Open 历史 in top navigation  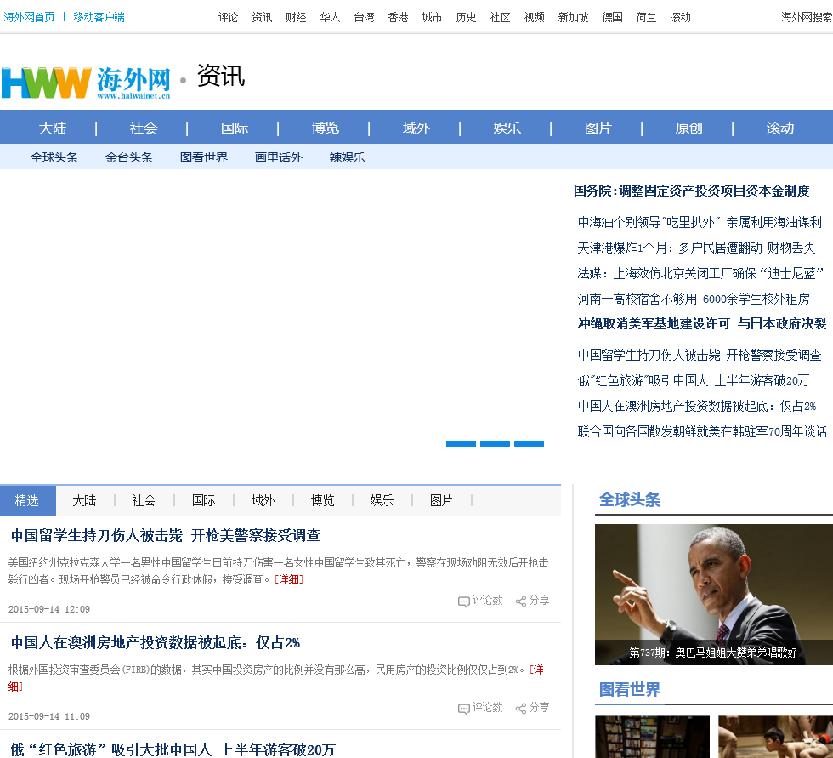pos(466,18)
